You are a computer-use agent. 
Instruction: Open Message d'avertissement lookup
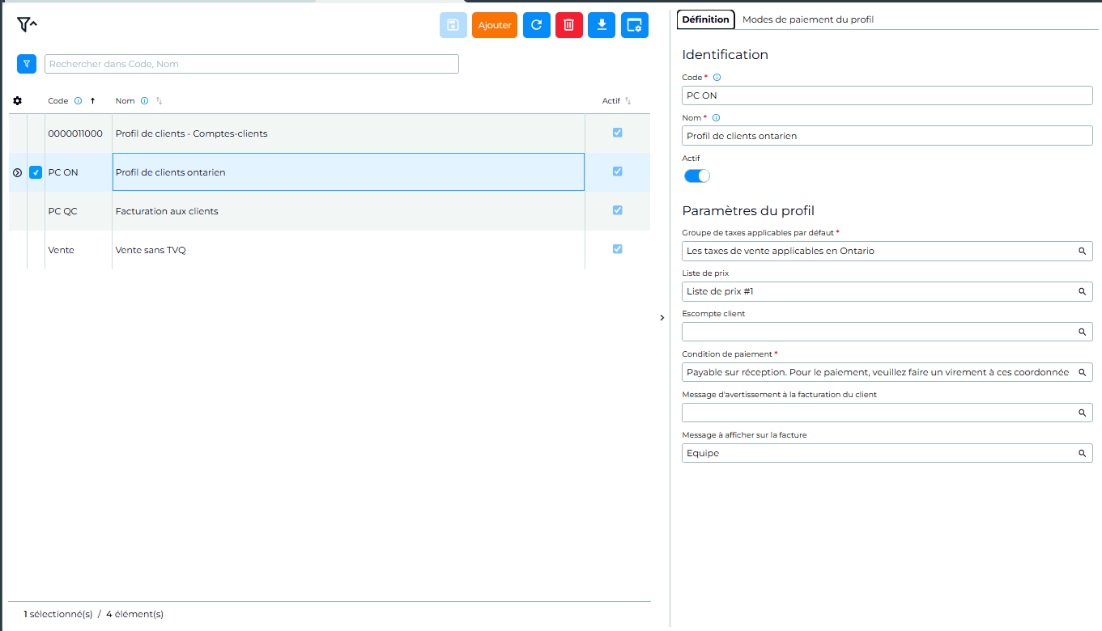coord(1082,413)
